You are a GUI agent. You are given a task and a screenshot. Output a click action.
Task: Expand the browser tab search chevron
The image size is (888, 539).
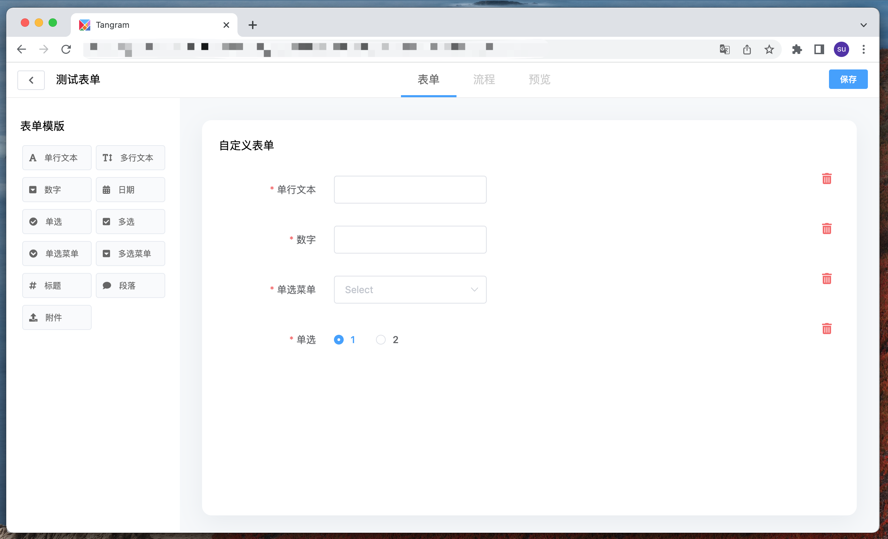pyautogui.click(x=863, y=25)
